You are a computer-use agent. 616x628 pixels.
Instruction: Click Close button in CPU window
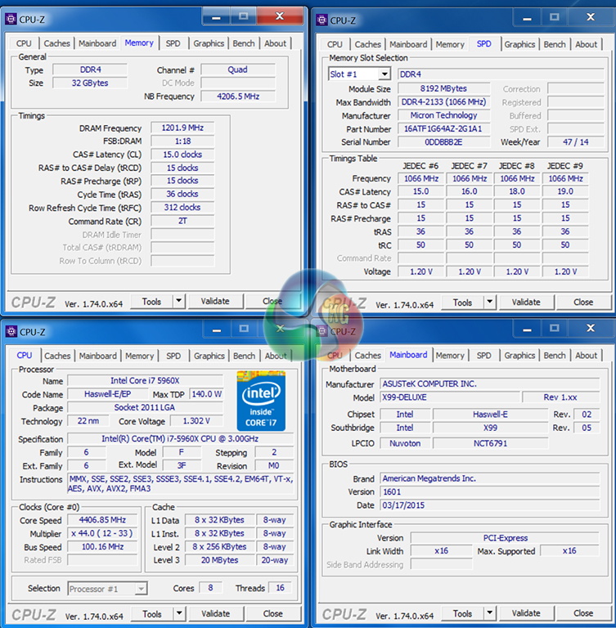273,613
